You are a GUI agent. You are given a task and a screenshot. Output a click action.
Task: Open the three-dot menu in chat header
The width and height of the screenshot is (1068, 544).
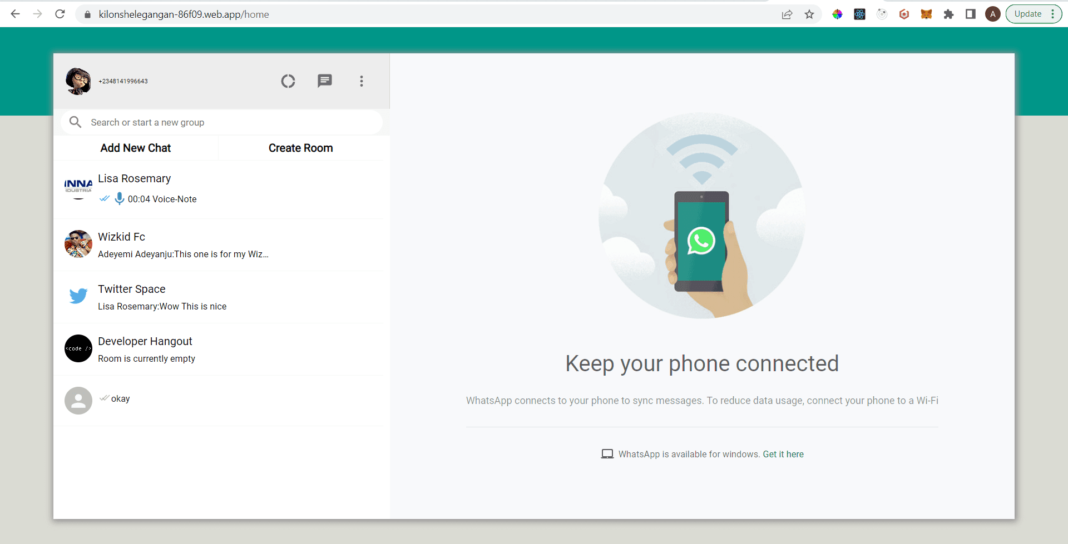(x=362, y=81)
